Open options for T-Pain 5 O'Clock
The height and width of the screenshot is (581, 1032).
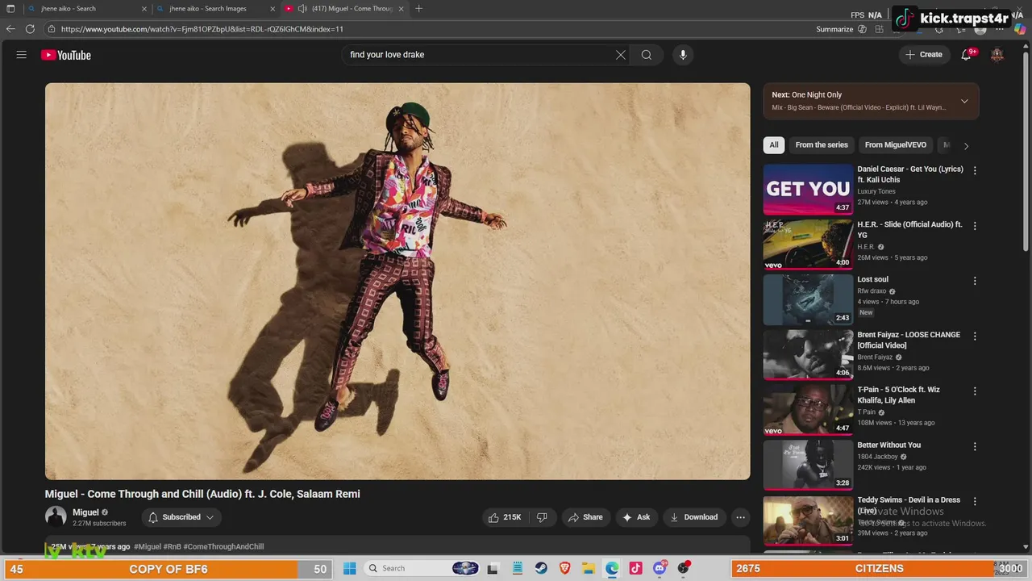(975, 391)
